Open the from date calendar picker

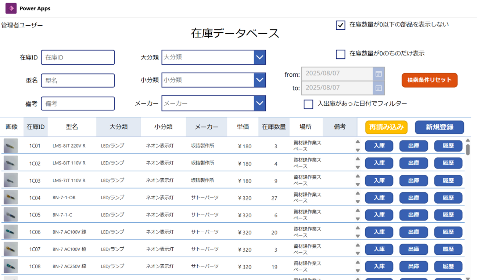click(x=379, y=74)
